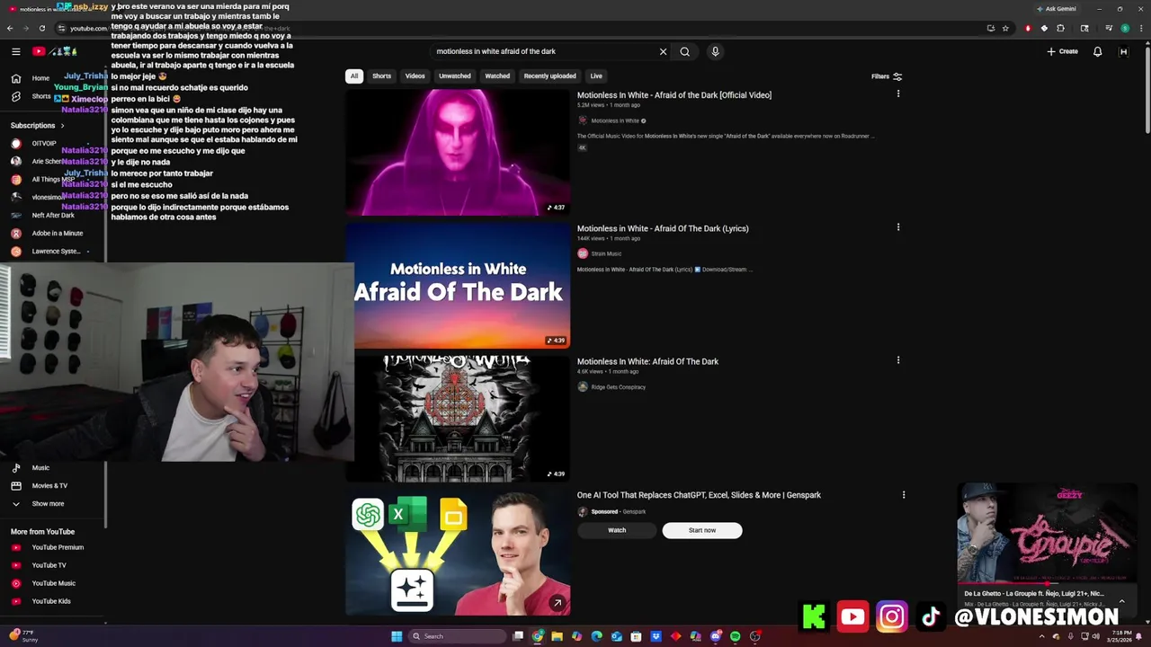Open the Windows Start menu
Viewport: 1151px width, 647px height.
[397, 636]
